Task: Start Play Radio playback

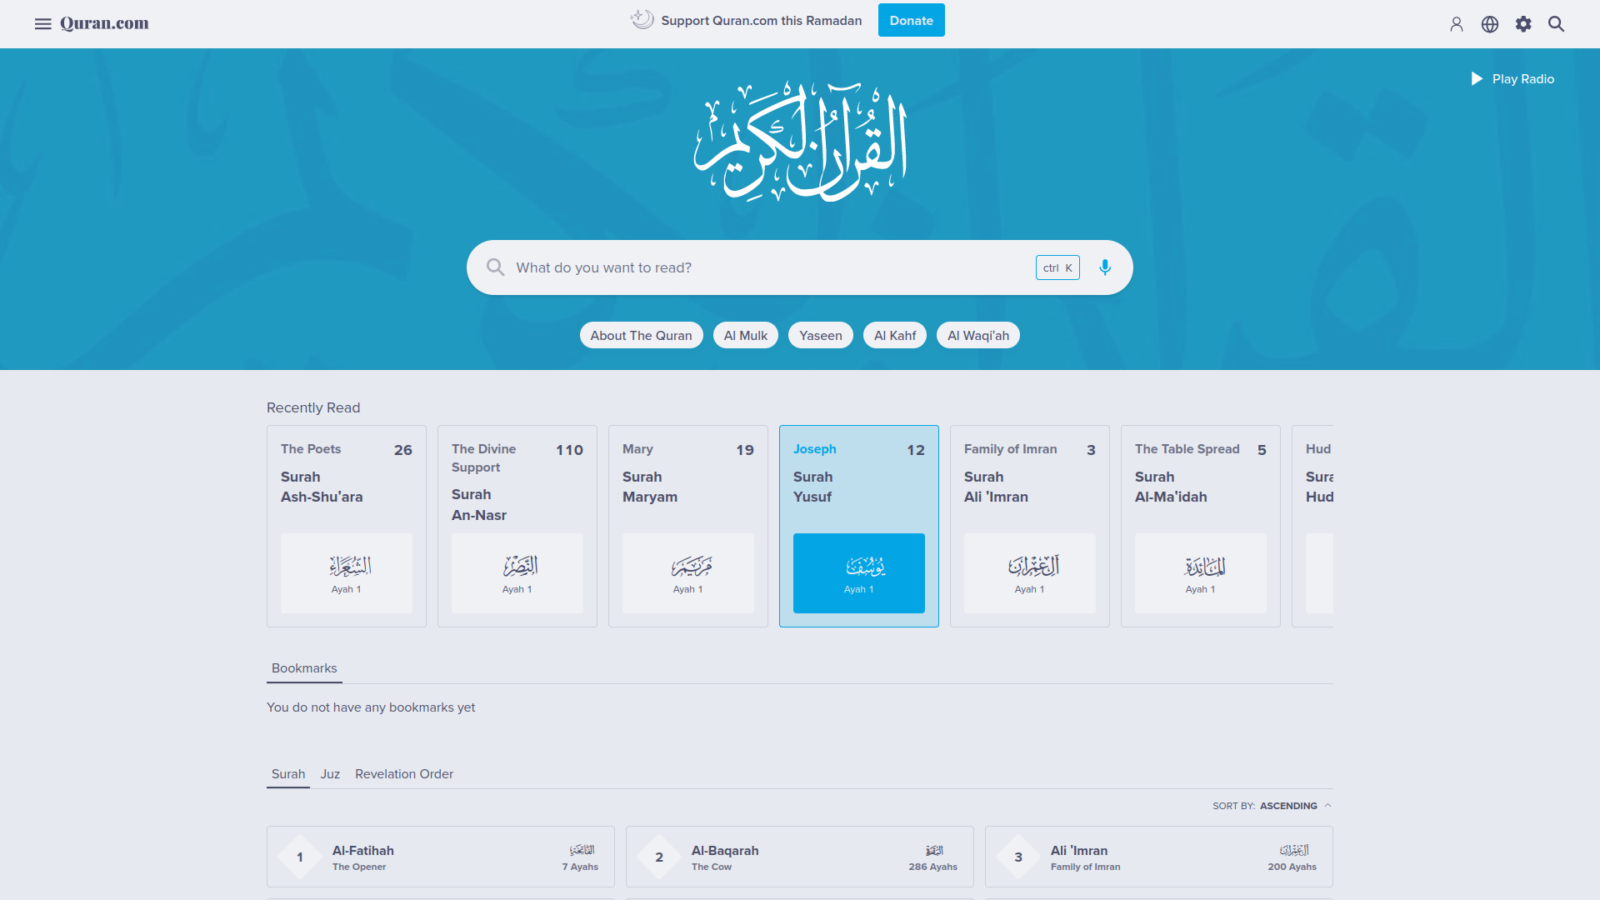Action: click(1512, 79)
